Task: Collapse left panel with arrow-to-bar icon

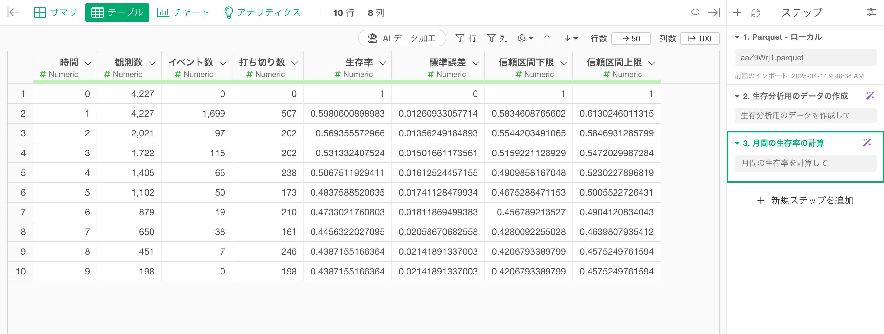Action: coord(13,13)
